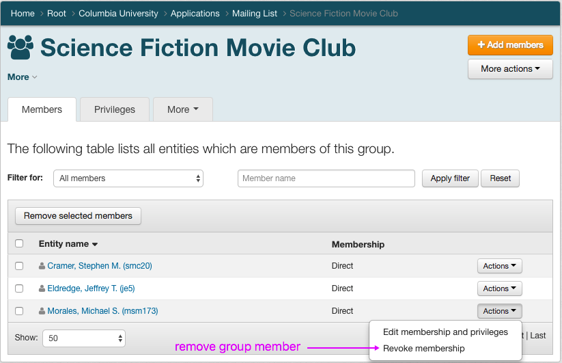The width and height of the screenshot is (562, 363).
Task: Check the box for Eldredge, Jeffrey T.
Action: point(19,288)
